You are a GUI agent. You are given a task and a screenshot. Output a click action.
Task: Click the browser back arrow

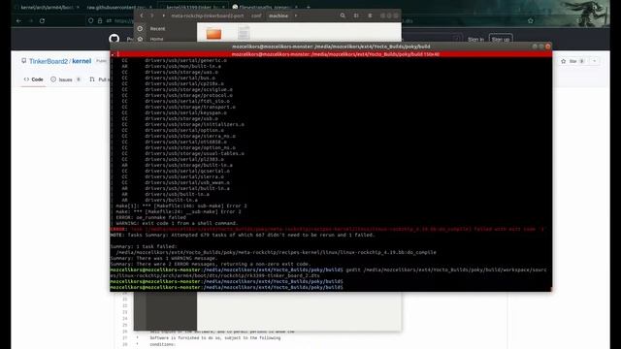[x=18, y=20]
